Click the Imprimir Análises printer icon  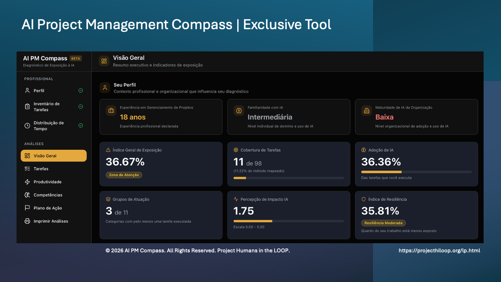pyautogui.click(x=27, y=221)
